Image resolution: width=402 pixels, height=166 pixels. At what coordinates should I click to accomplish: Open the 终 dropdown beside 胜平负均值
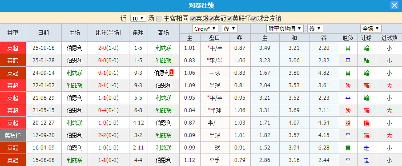pyautogui.click(x=315, y=28)
